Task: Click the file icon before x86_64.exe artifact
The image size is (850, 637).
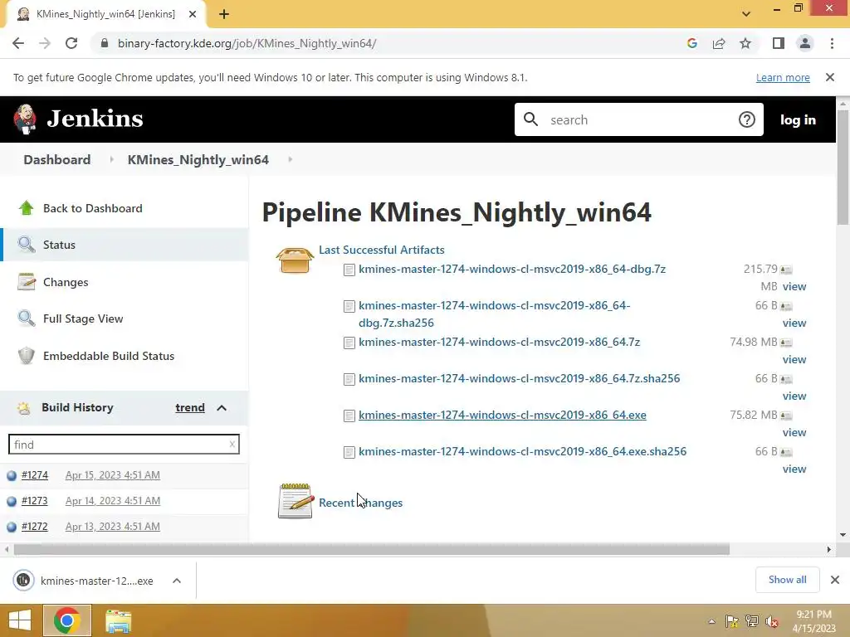Action: click(x=349, y=416)
